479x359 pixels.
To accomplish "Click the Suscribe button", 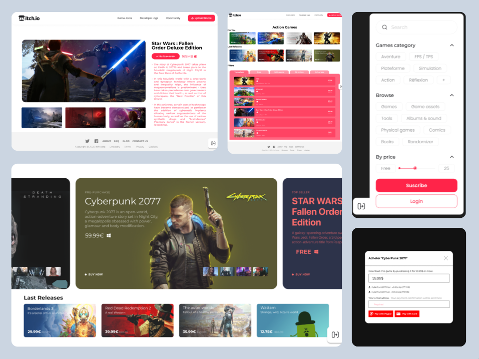I will click(x=416, y=185).
